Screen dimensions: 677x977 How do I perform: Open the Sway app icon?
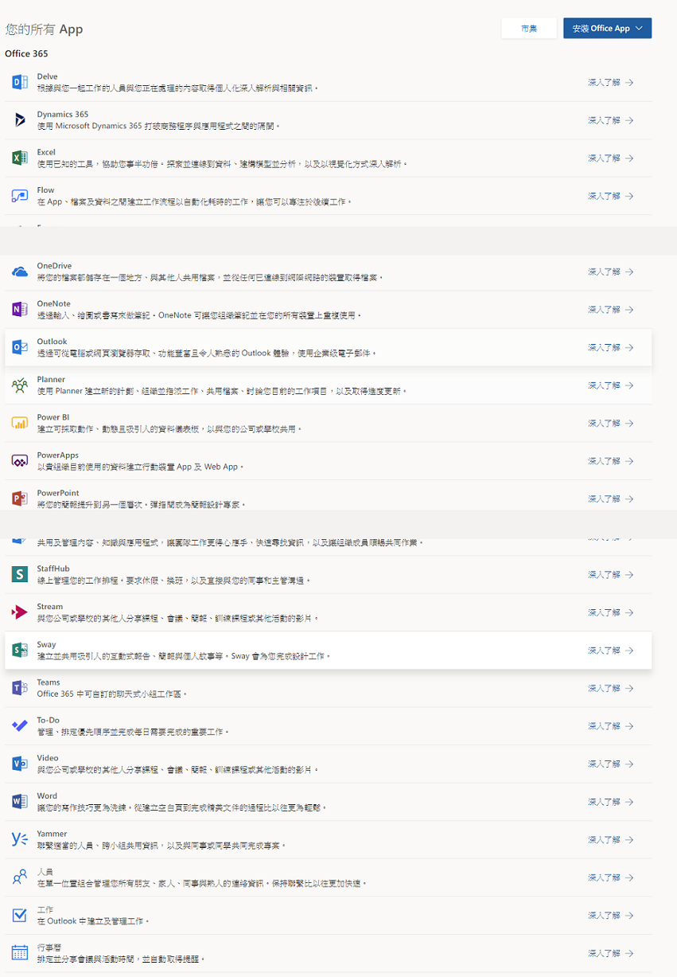pyautogui.click(x=20, y=651)
